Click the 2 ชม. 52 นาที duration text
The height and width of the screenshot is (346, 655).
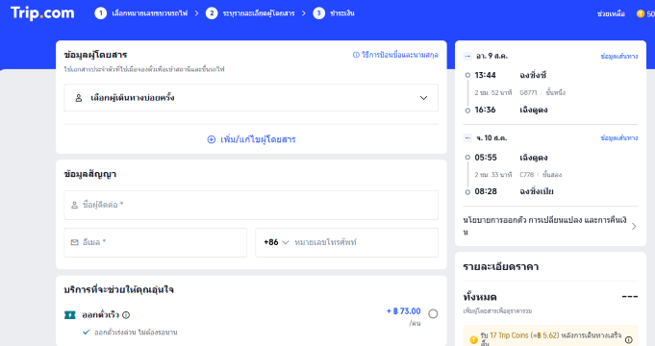[492, 92]
